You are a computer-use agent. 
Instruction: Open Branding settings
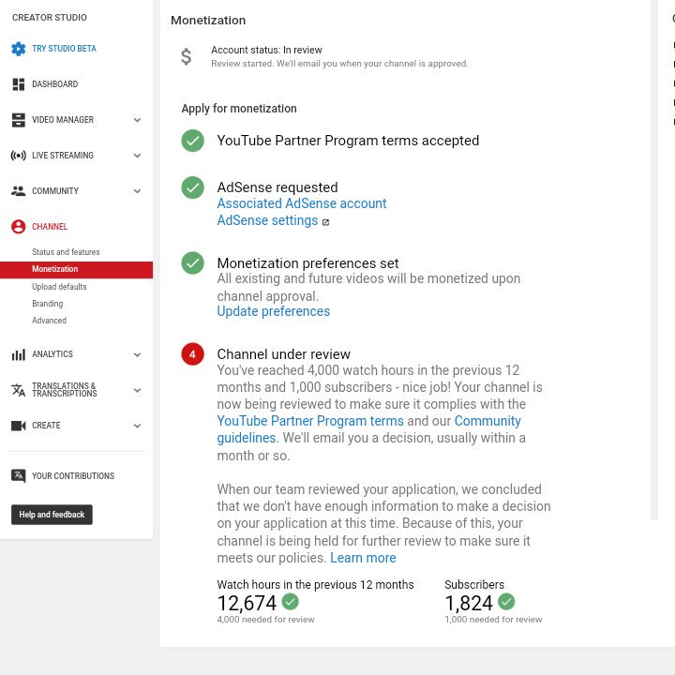pyautogui.click(x=48, y=304)
